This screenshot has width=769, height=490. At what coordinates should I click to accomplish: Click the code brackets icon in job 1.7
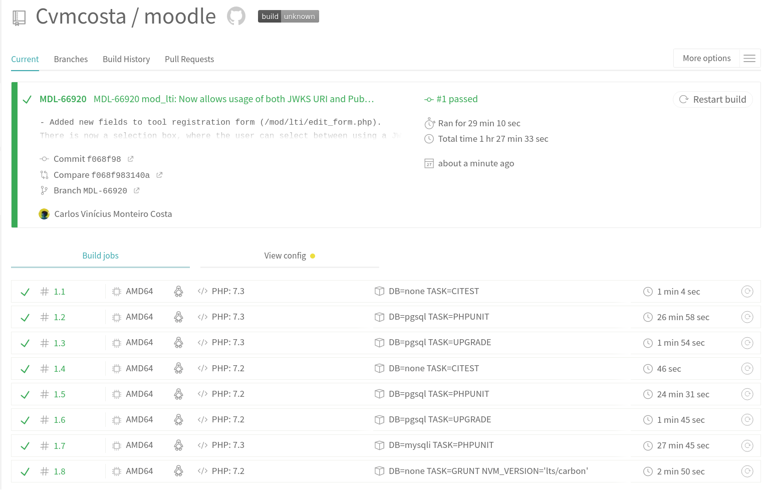tap(202, 445)
